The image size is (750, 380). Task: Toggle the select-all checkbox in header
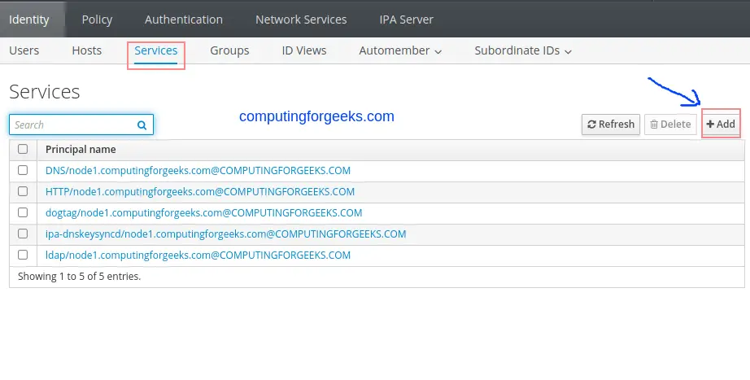tap(23, 149)
